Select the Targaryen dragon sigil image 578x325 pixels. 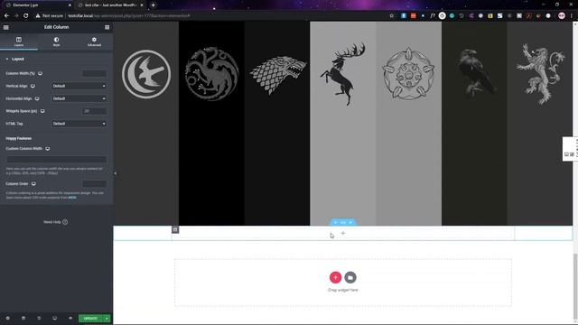click(211, 74)
